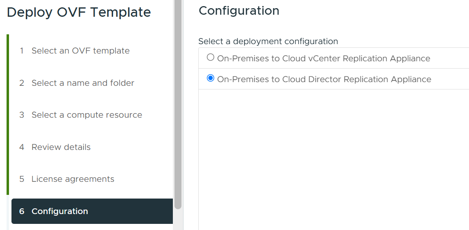Select the Cloud Director Replication Appliance radio button
Screen dimensions: 469x230
tap(211, 78)
